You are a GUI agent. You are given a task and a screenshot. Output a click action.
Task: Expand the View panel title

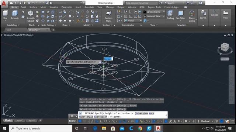coord(154,25)
